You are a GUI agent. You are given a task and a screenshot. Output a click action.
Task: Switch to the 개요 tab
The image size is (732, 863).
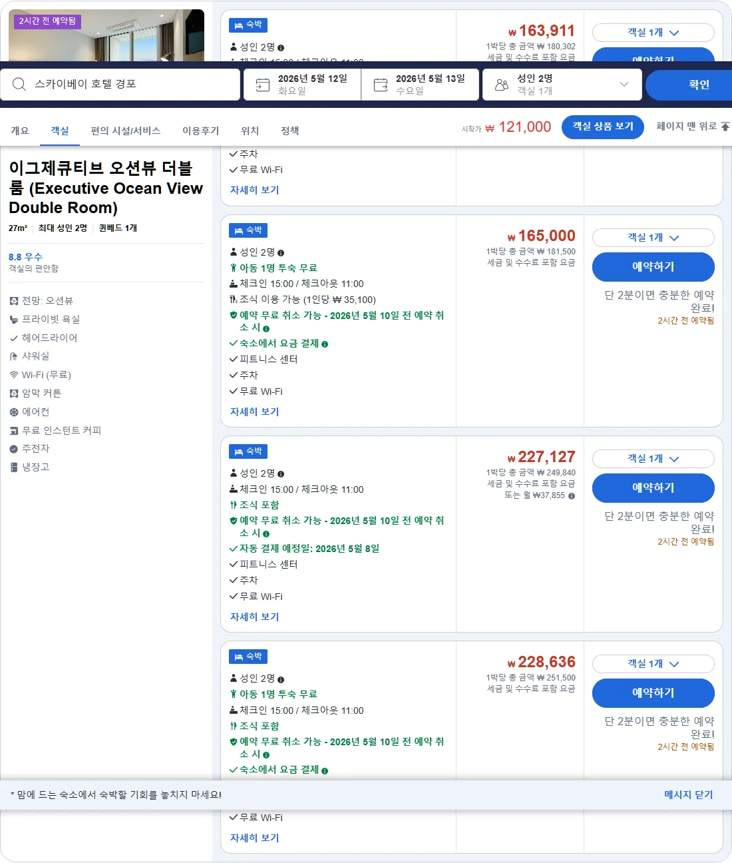[x=20, y=131]
